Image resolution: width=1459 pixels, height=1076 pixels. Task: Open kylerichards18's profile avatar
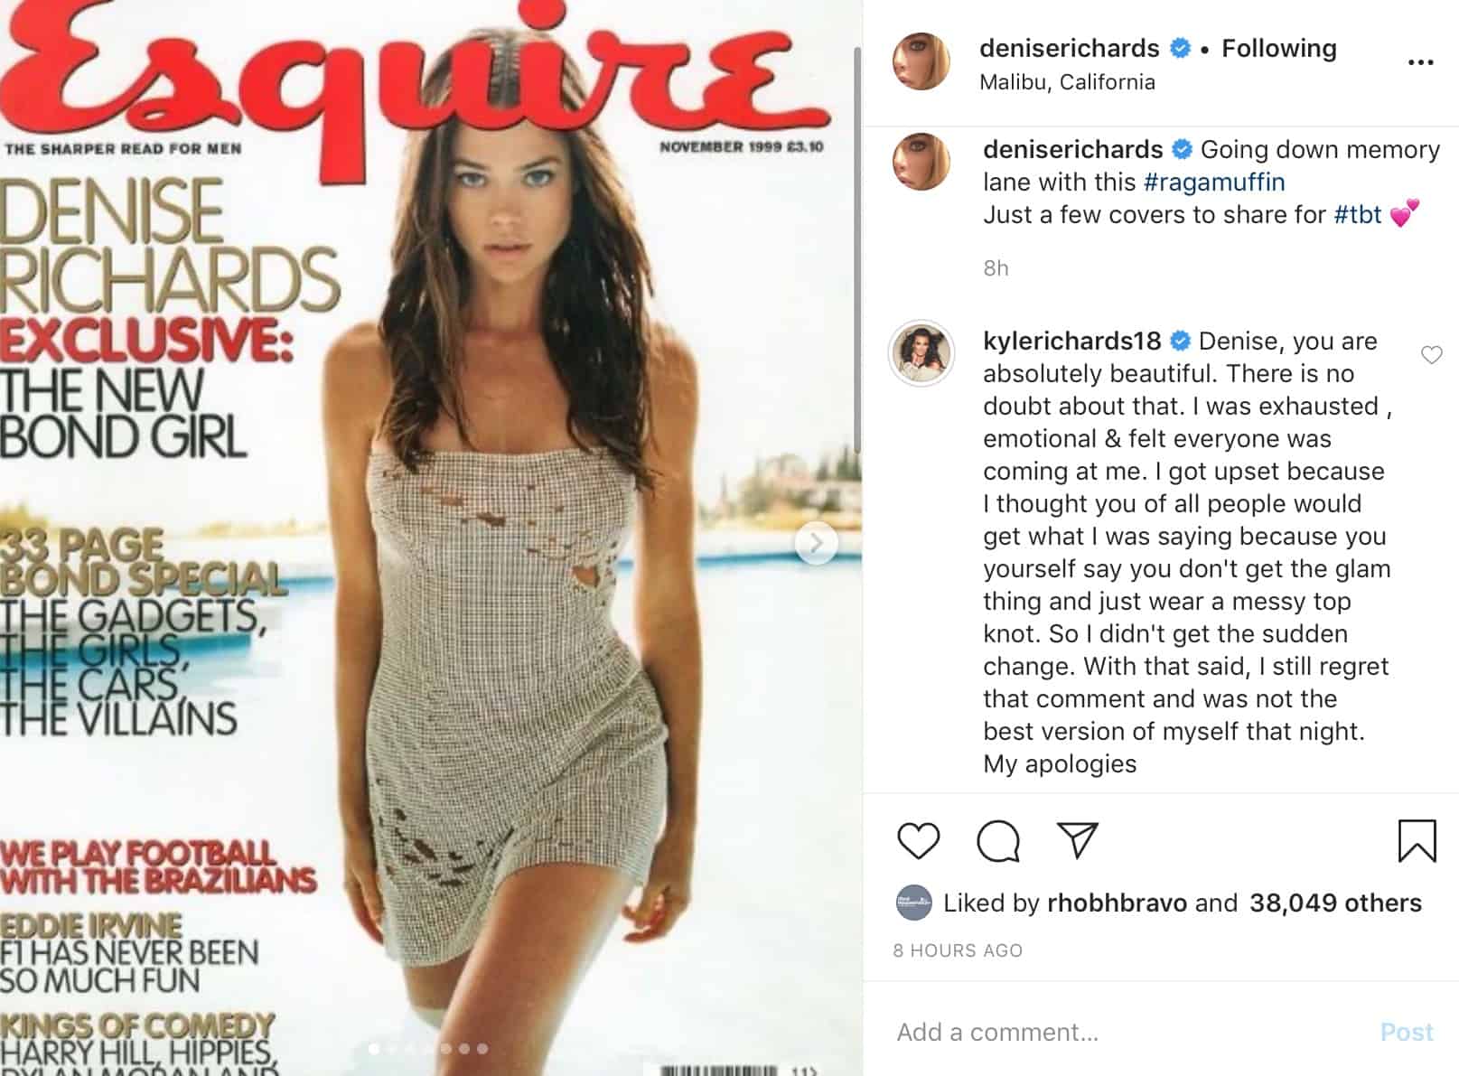pyautogui.click(x=921, y=352)
